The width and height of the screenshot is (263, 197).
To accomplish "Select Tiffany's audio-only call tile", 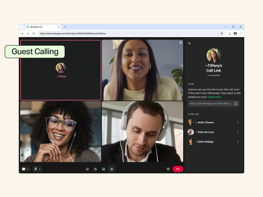I will click(x=61, y=70).
